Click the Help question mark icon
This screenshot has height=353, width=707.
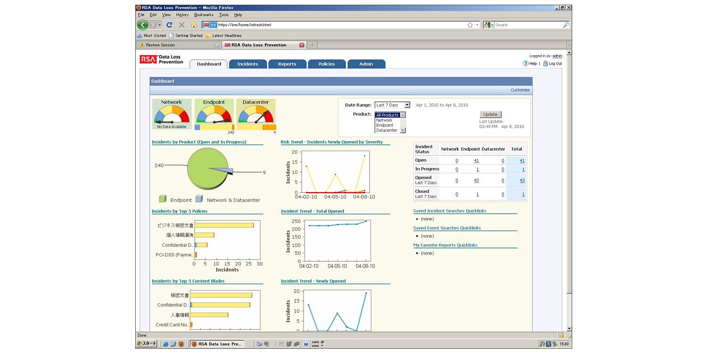point(526,64)
